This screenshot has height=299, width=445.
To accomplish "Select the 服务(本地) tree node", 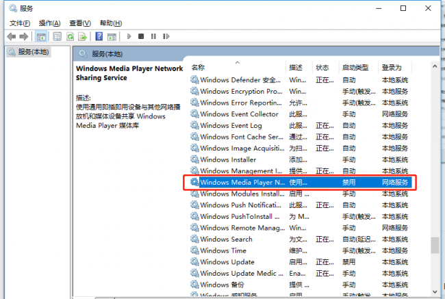I will tap(28, 52).
